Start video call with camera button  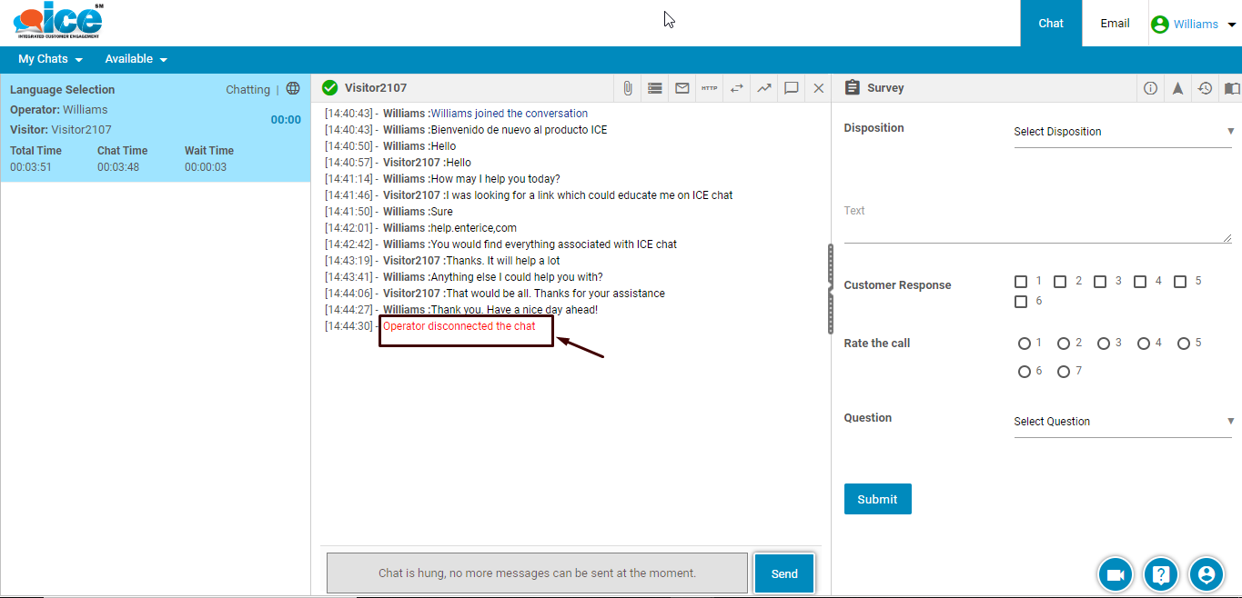pyautogui.click(x=1116, y=574)
